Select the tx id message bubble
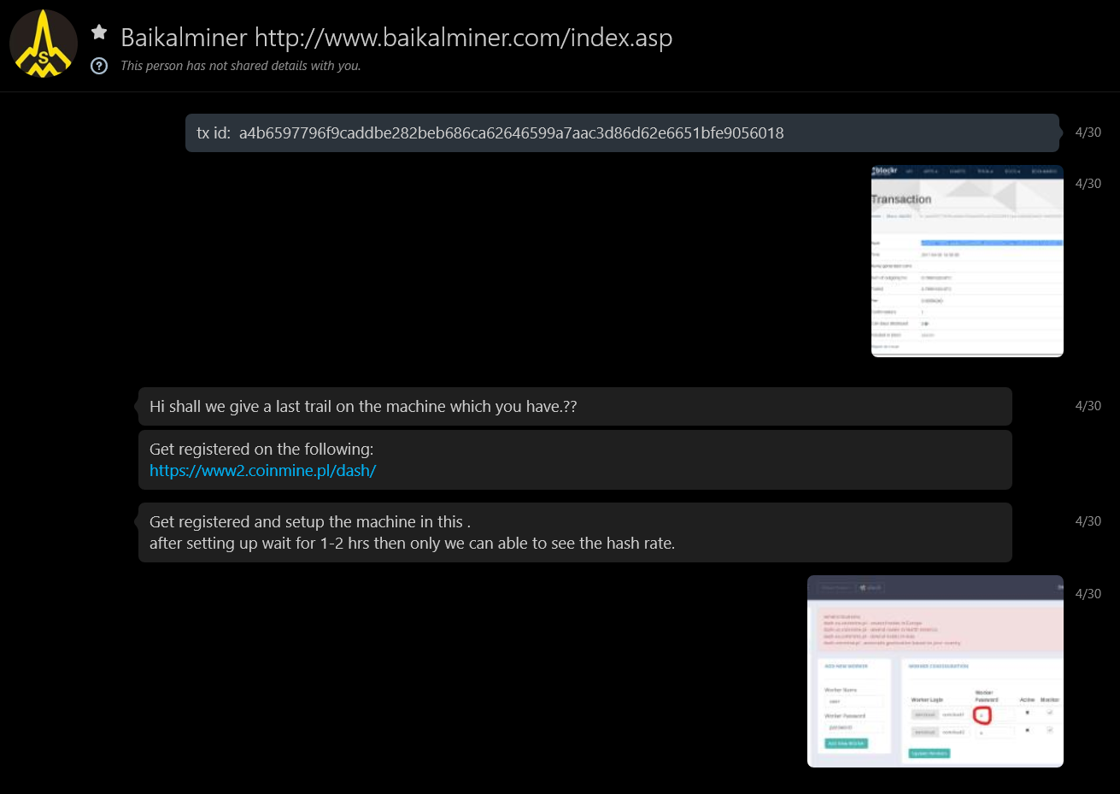1120x794 pixels. pyautogui.click(x=622, y=132)
